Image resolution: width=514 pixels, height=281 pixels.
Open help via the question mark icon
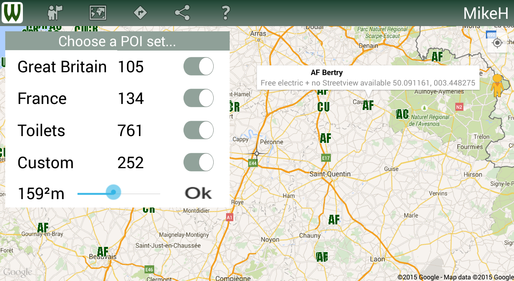[x=226, y=13]
